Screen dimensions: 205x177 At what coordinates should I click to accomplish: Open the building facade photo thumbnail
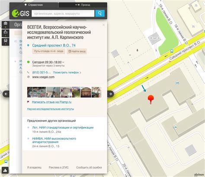pos(86,92)
